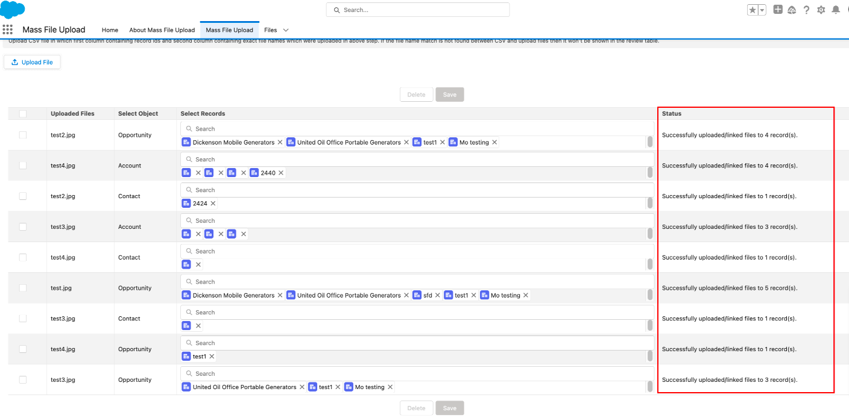The image size is (849, 418).
Task: Click the Save button below the table
Action: (450, 408)
